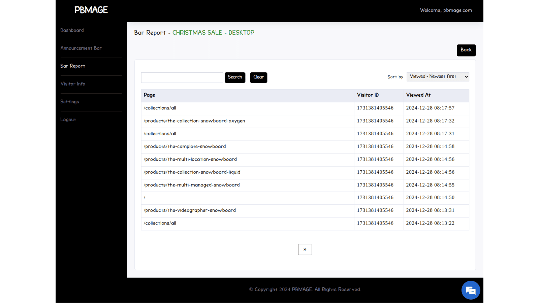Viewport: 539px width, 303px height.
Task: Open the live chat widget icon
Action: pos(471,290)
